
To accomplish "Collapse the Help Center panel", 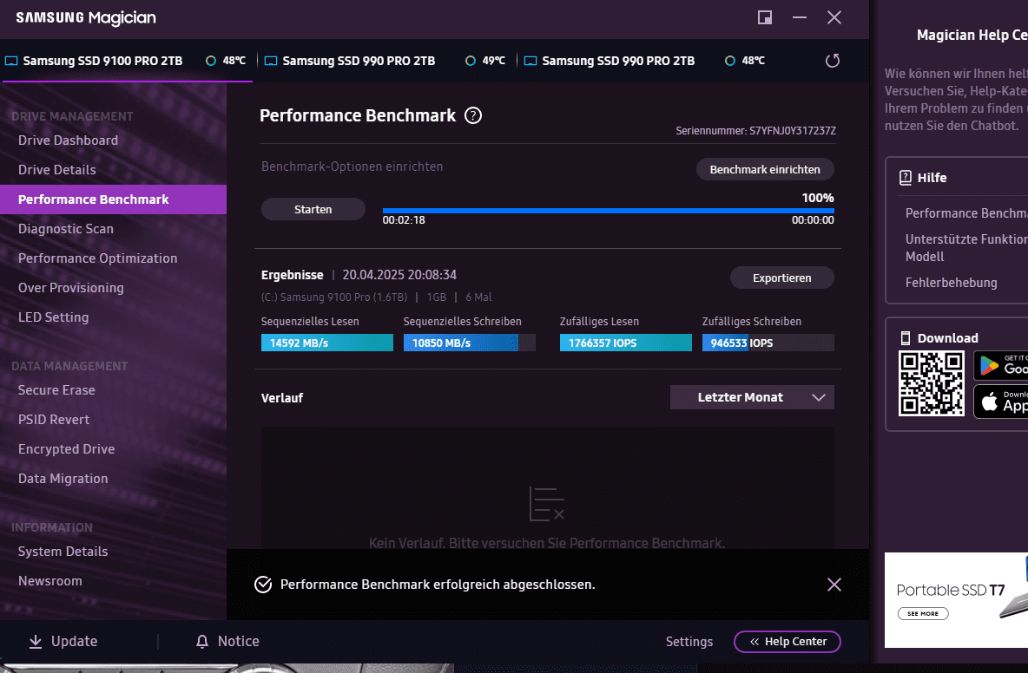I will (x=787, y=642).
